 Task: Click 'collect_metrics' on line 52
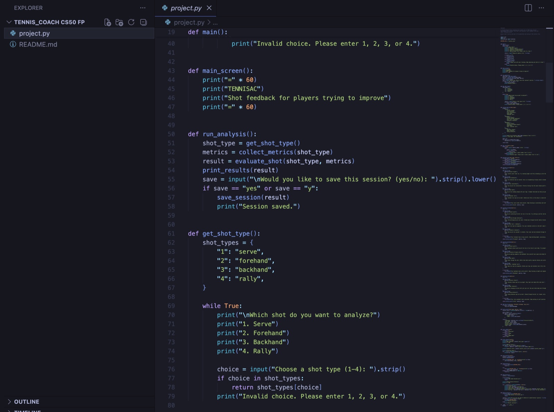pos(266,152)
